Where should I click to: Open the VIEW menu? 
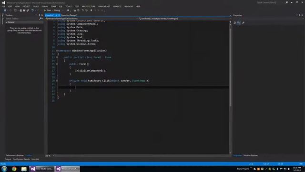[17, 6]
